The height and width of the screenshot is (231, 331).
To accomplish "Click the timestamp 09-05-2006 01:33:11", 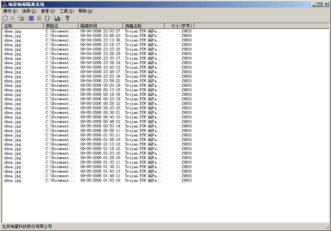I will coord(100,162).
